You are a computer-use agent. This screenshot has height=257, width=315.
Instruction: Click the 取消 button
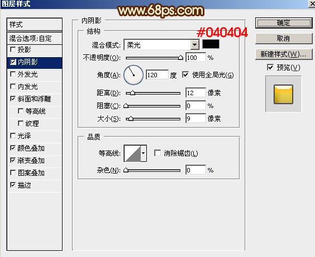coord(284,38)
